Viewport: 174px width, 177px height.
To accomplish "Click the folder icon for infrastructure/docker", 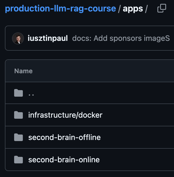I will (18, 115).
